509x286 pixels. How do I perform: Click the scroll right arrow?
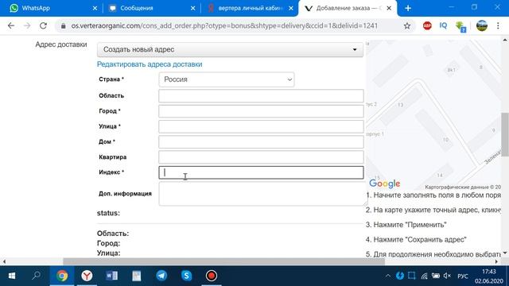(496, 261)
